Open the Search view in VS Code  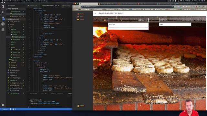(x=3, y=12)
